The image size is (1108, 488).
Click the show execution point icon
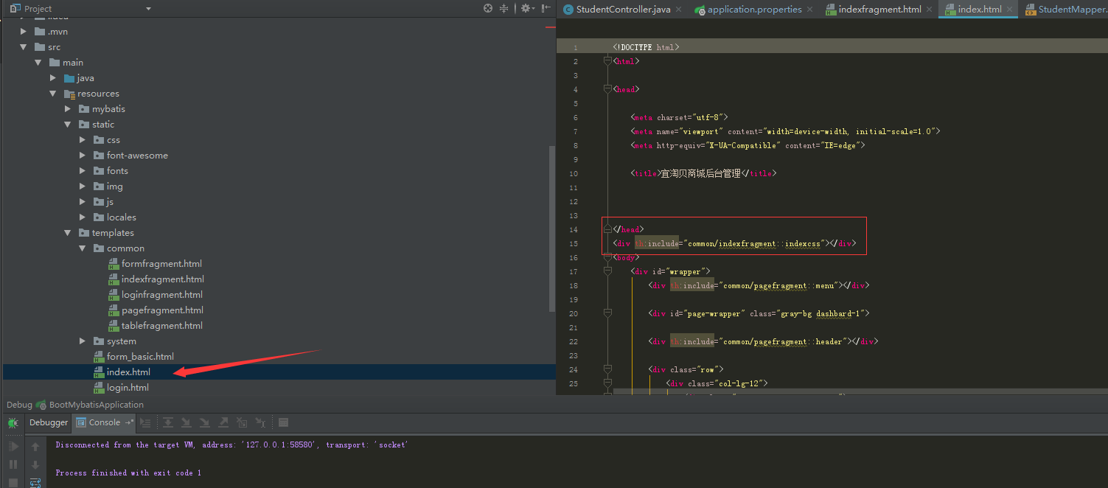(145, 423)
